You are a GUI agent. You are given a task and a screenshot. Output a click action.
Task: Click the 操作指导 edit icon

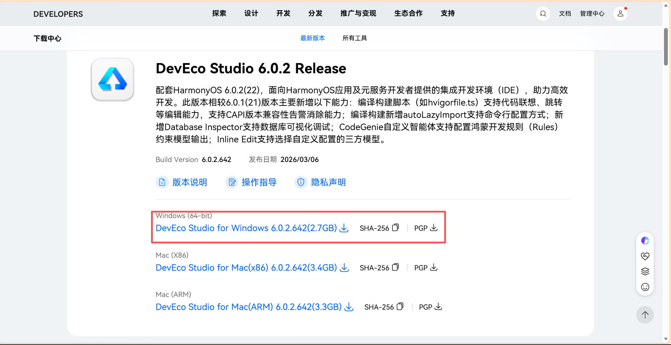pyautogui.click(x=232, y=182)
